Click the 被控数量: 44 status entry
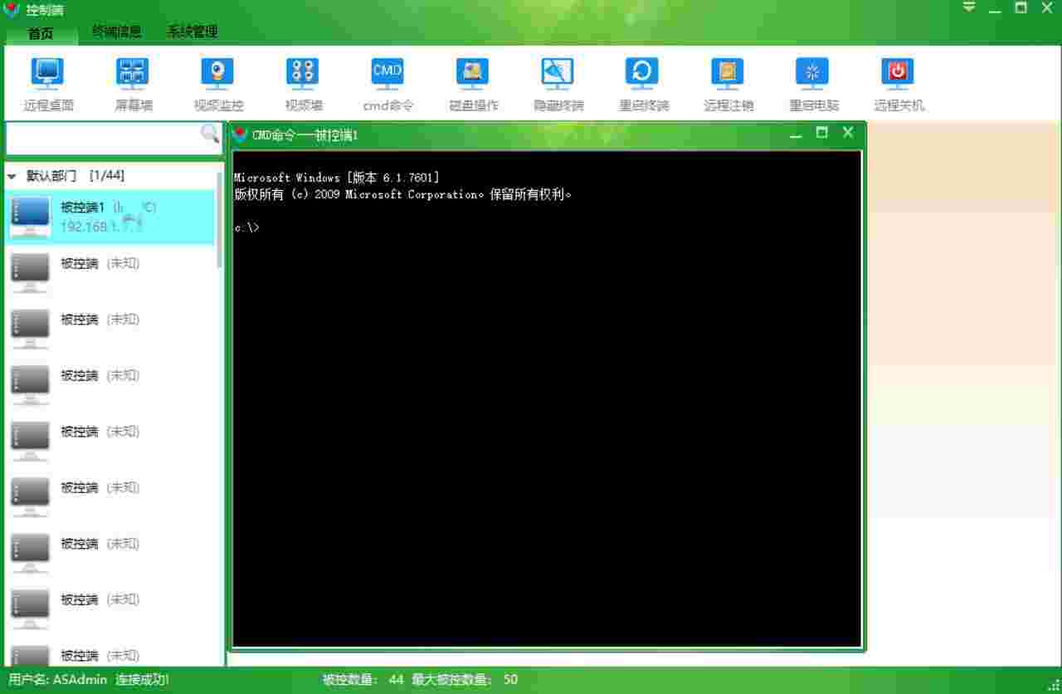The width and height of the screenshot is (1062, 694). coord(363,679)
